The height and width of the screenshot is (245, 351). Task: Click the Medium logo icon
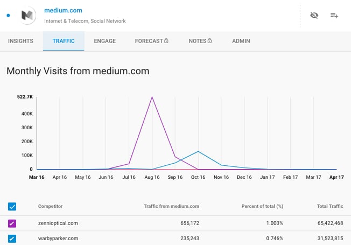[x=27, y=15]
